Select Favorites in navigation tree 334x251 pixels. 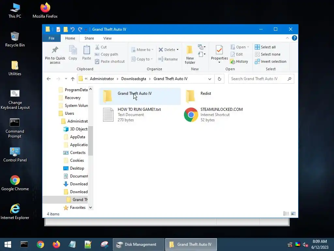coord(75,208)
